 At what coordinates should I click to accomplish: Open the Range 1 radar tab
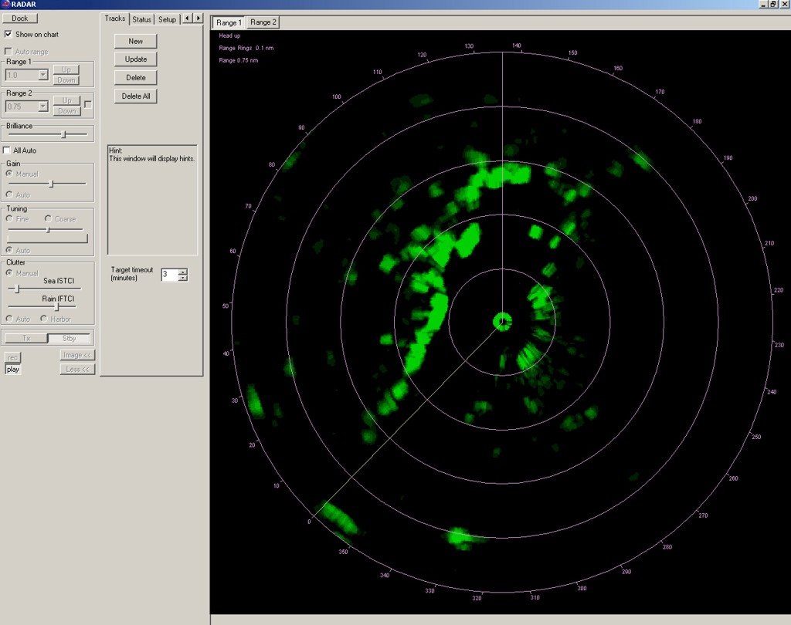coord(229,22)
